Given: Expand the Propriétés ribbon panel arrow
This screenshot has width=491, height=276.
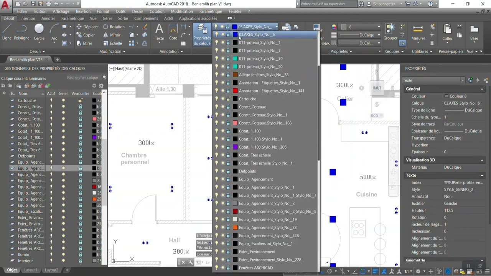Looking at the screenshot, I should (x=351, y=51).
